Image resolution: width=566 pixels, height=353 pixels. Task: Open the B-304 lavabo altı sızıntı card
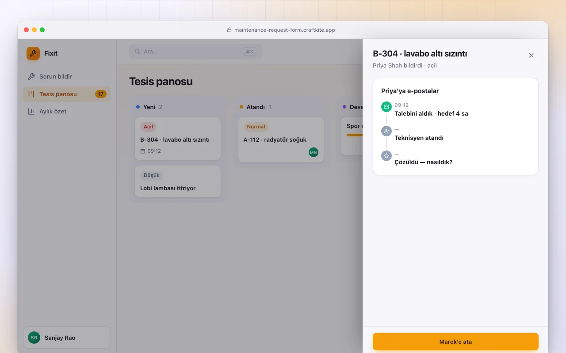(x=178, y=139)
